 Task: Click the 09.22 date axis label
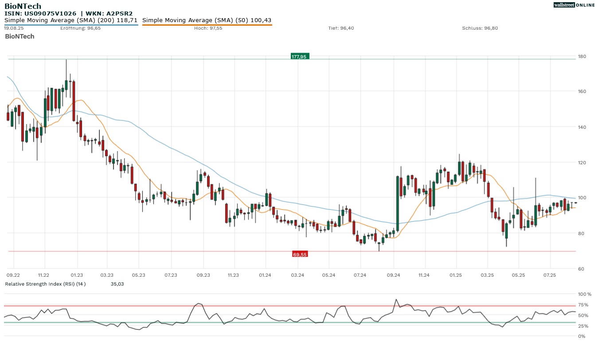click(x=14, y=275)
